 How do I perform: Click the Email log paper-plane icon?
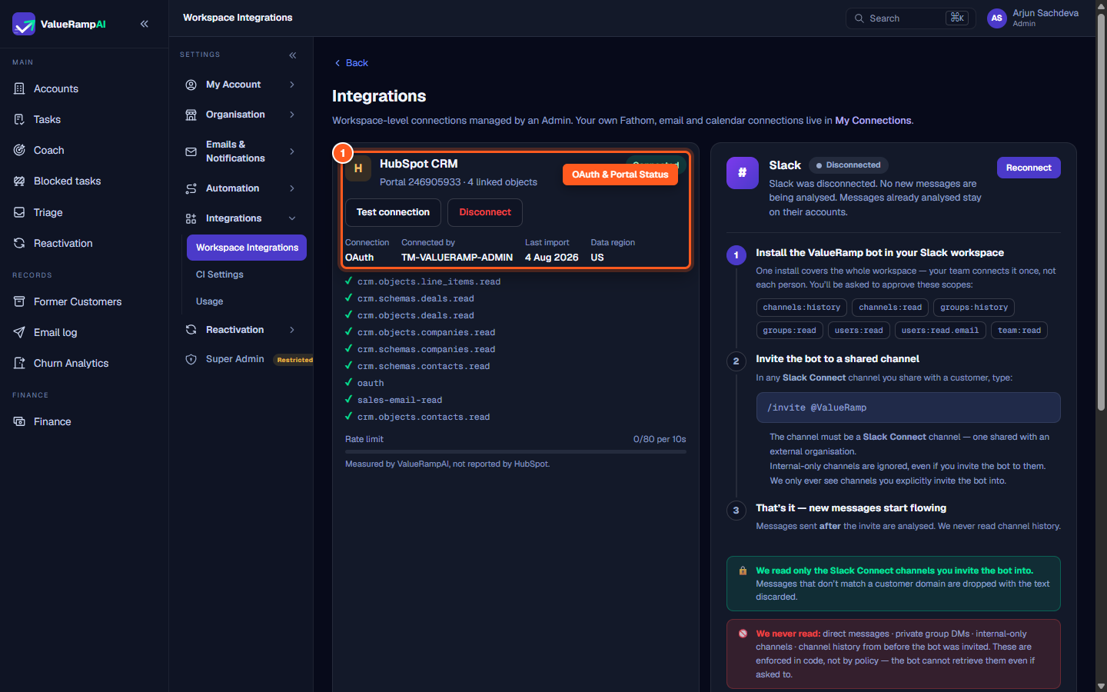(19, 332)
